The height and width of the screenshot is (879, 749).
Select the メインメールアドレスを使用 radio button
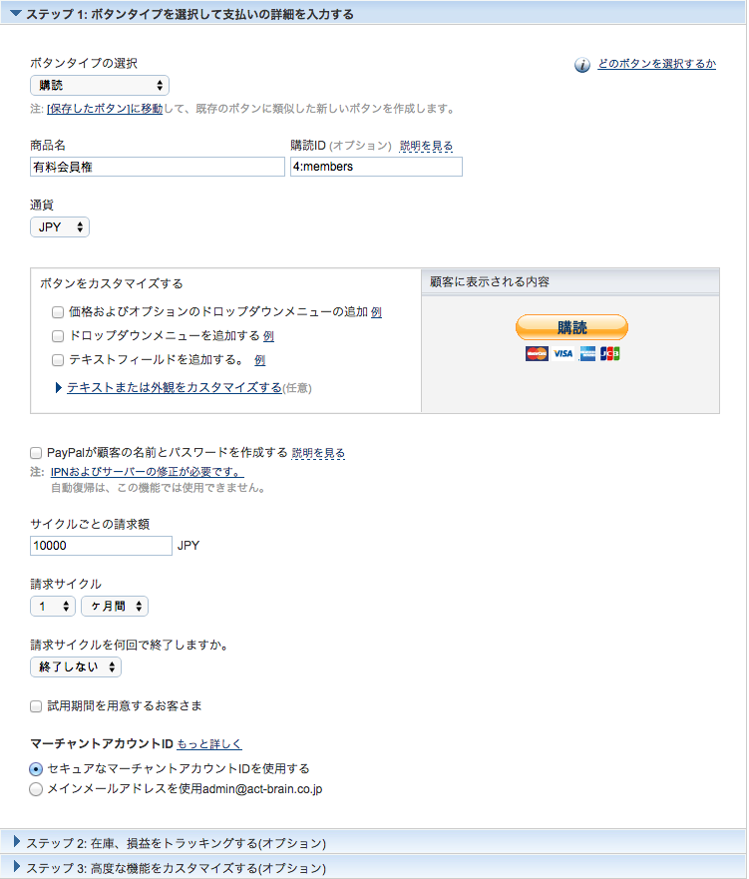pyautogui.click(x=36, y=788)
